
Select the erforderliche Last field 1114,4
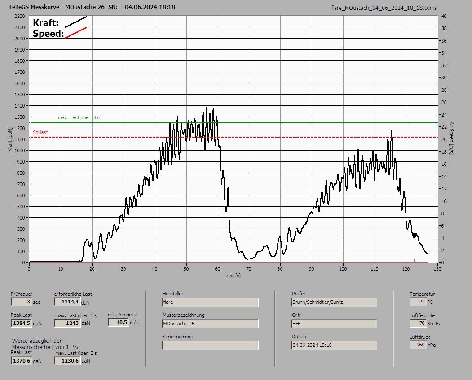click(67, 302)
